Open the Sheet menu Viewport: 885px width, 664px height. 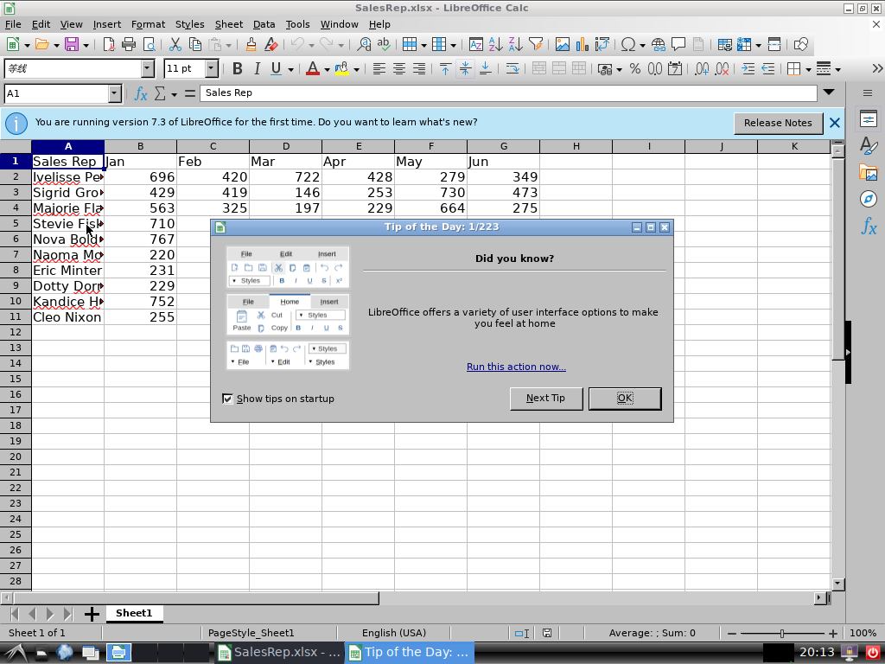229,24
